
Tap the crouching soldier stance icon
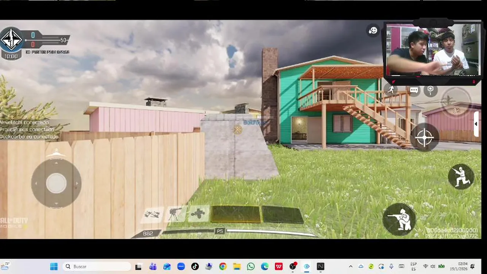pos(461,177)
